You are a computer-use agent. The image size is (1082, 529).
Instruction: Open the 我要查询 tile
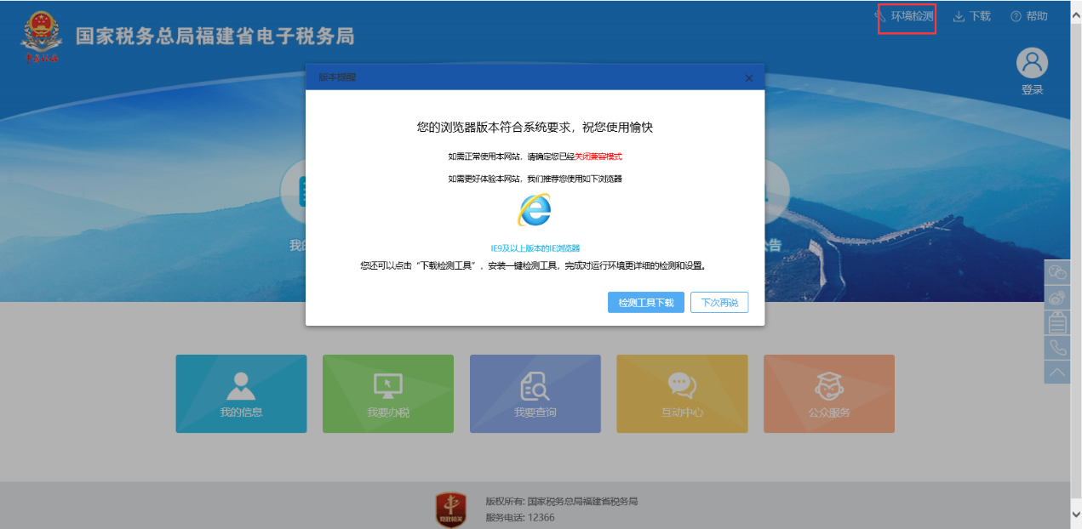click(x=535, y=393)
